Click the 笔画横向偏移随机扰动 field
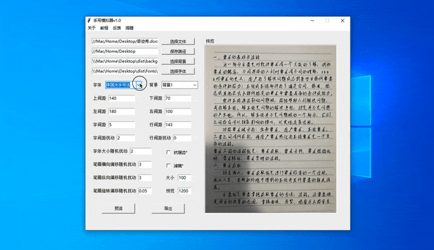Screen dimensions: 434x250 point(145,165)
